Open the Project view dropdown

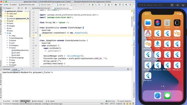click(x=8, y=8)
